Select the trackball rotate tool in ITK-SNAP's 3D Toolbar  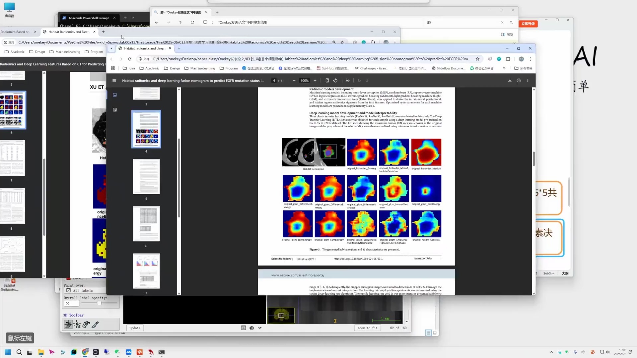pyautogui.click(x=68, y=325)
